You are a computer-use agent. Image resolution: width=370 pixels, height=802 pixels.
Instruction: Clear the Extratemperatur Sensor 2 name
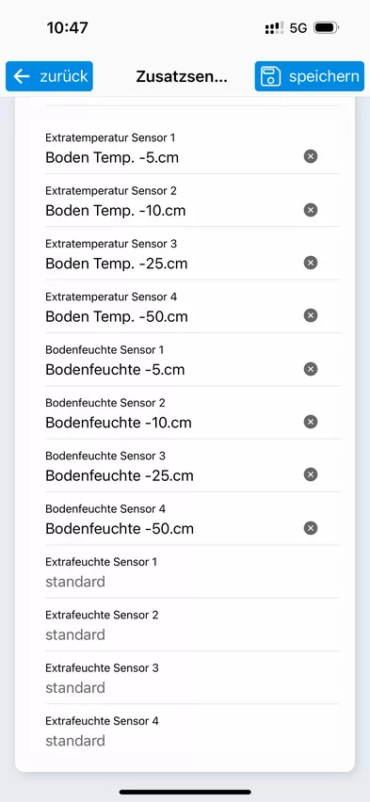click(310, 210)
